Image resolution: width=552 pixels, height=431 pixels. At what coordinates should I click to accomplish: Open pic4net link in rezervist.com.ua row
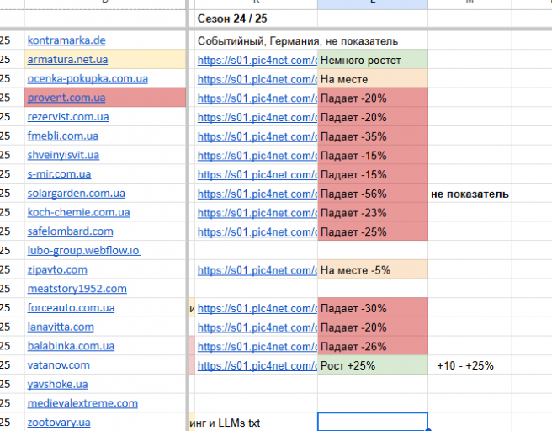pyautogui.click(x=257, y=117)
